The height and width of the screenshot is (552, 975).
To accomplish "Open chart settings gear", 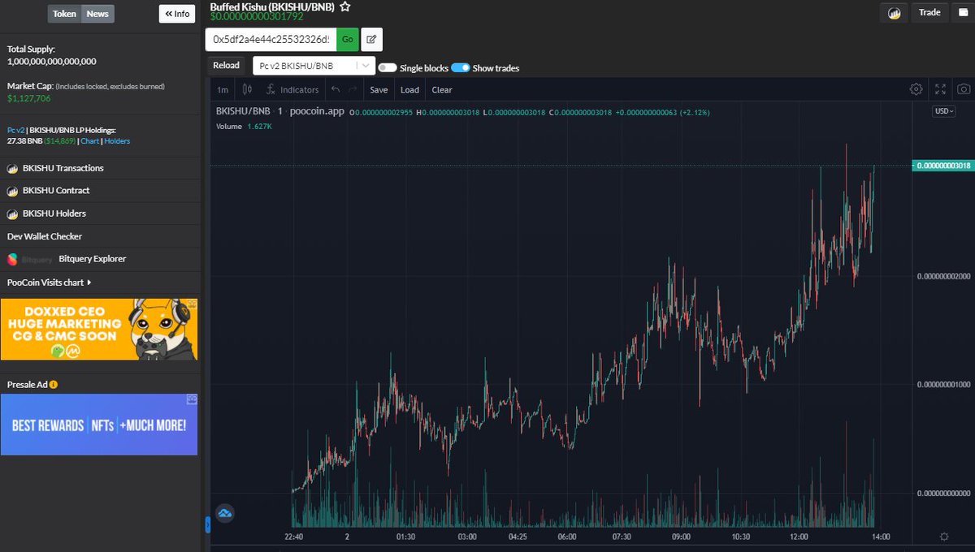I will (x=916, y=89).
